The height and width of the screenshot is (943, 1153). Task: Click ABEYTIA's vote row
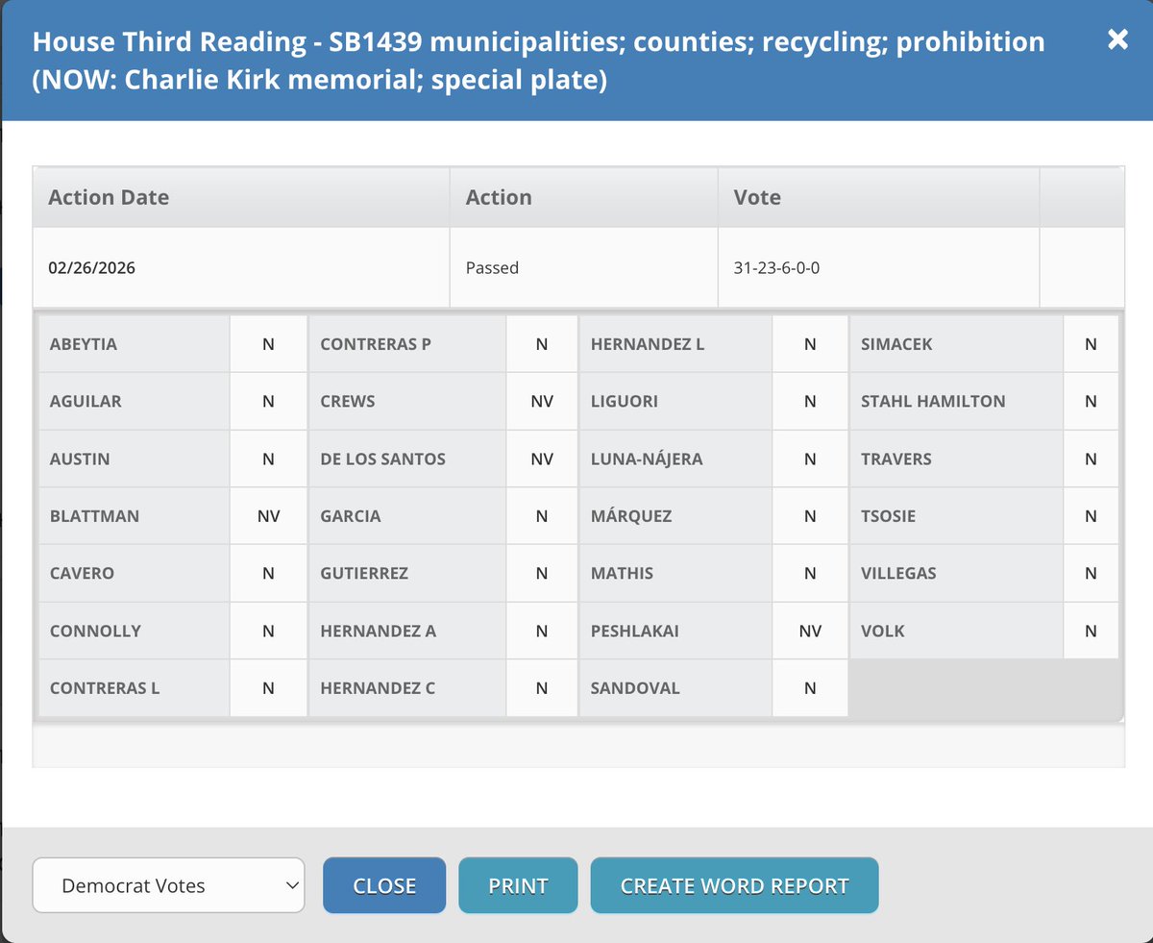pyautogui.click(x=135, y=343)
